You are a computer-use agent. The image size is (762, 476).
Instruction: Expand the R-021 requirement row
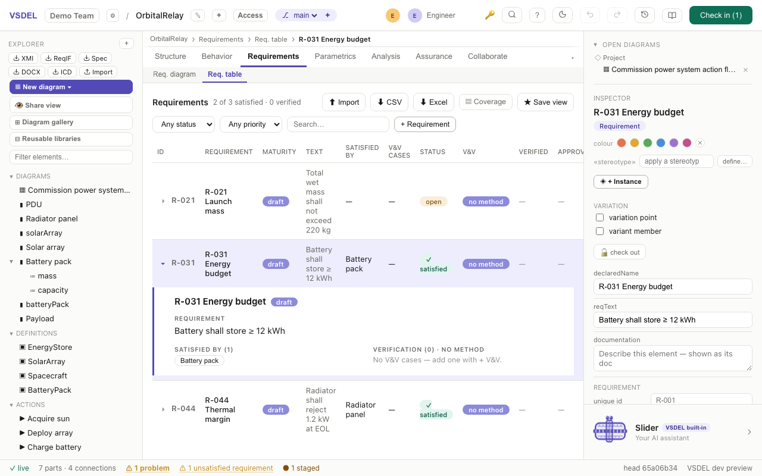pos(163,201)
